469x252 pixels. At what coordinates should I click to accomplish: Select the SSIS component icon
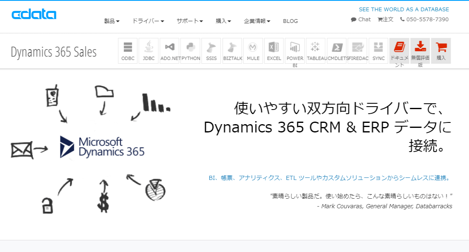[x=211, y=50]
